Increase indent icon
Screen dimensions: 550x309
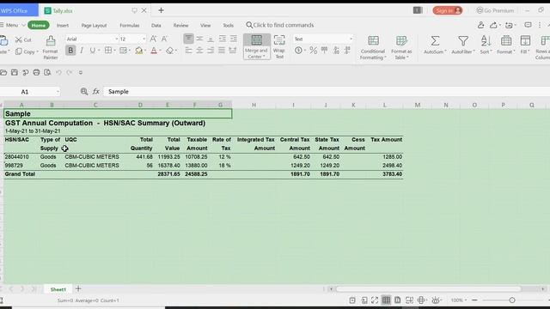pyautogui.click(x=233, y=39)
